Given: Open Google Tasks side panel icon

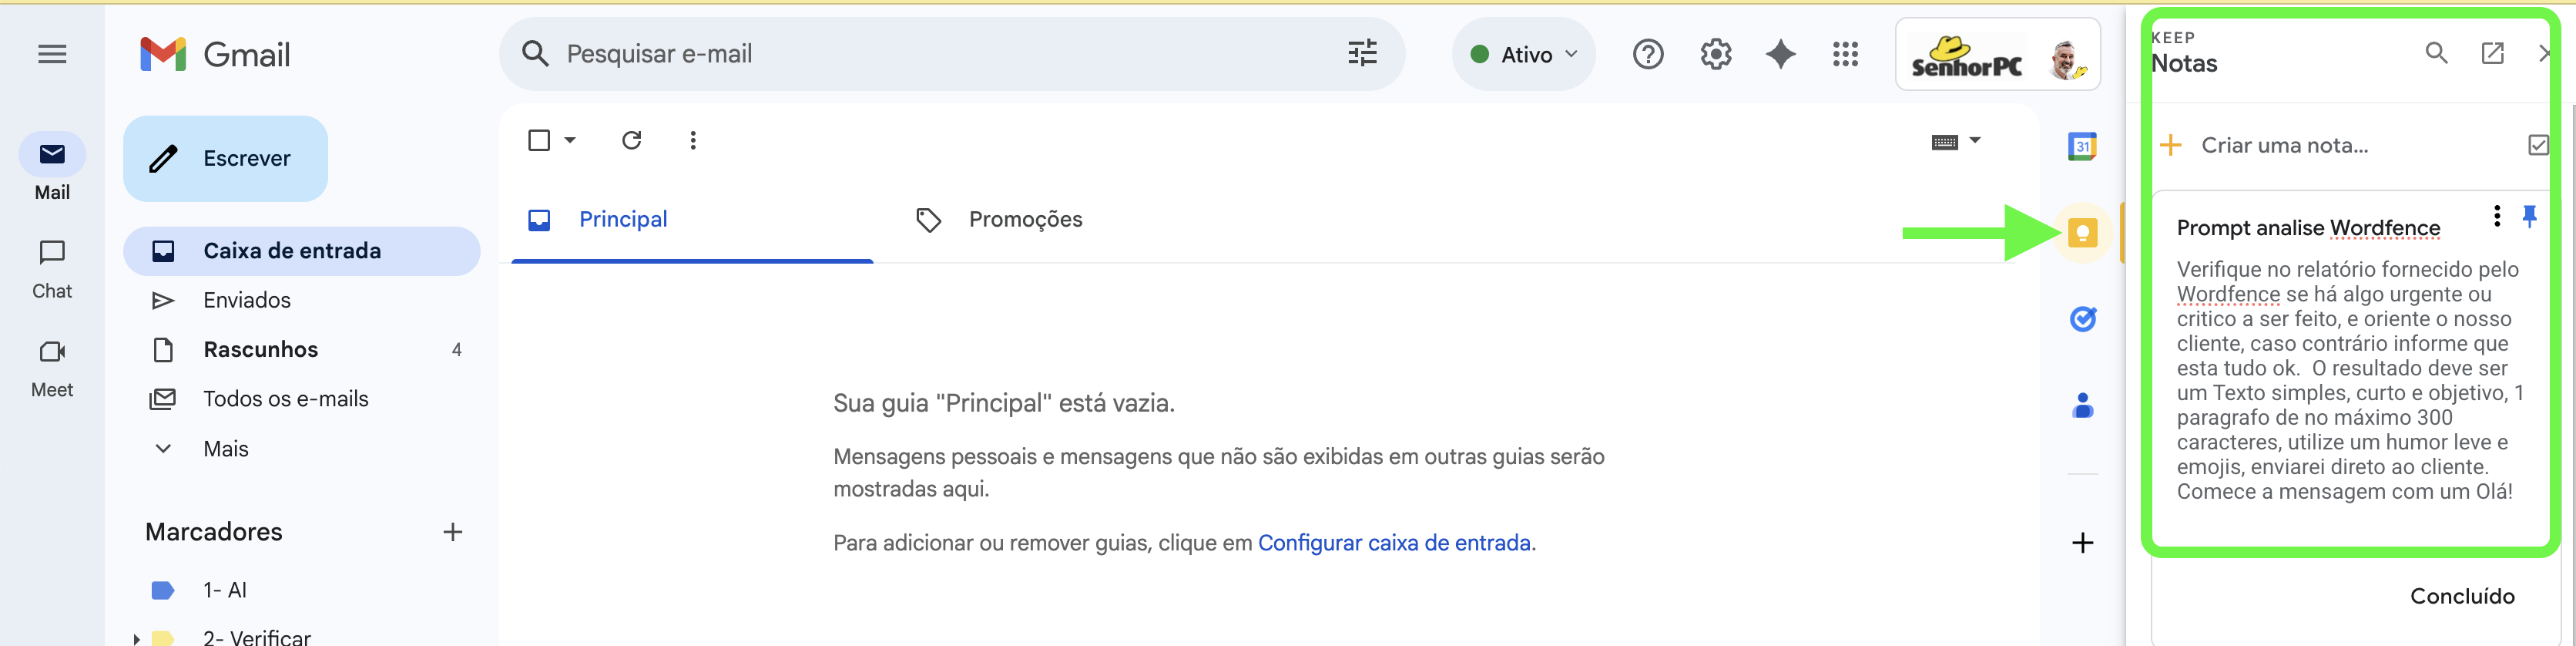Looking at the screenshot, I should [2082, 319].
